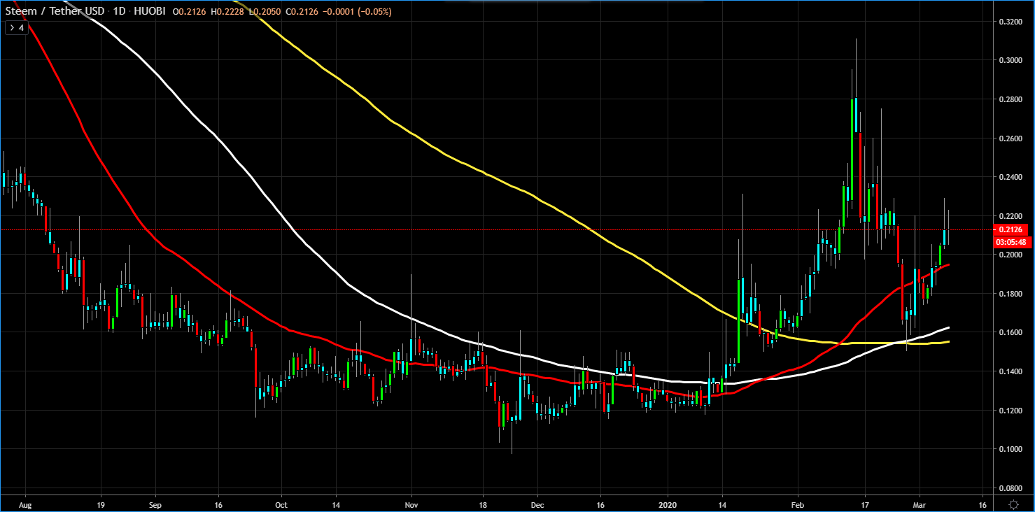Expand the collapsed indicators legend showing 4
Viewport: 1035px width, 512px height.
[16, 28]
